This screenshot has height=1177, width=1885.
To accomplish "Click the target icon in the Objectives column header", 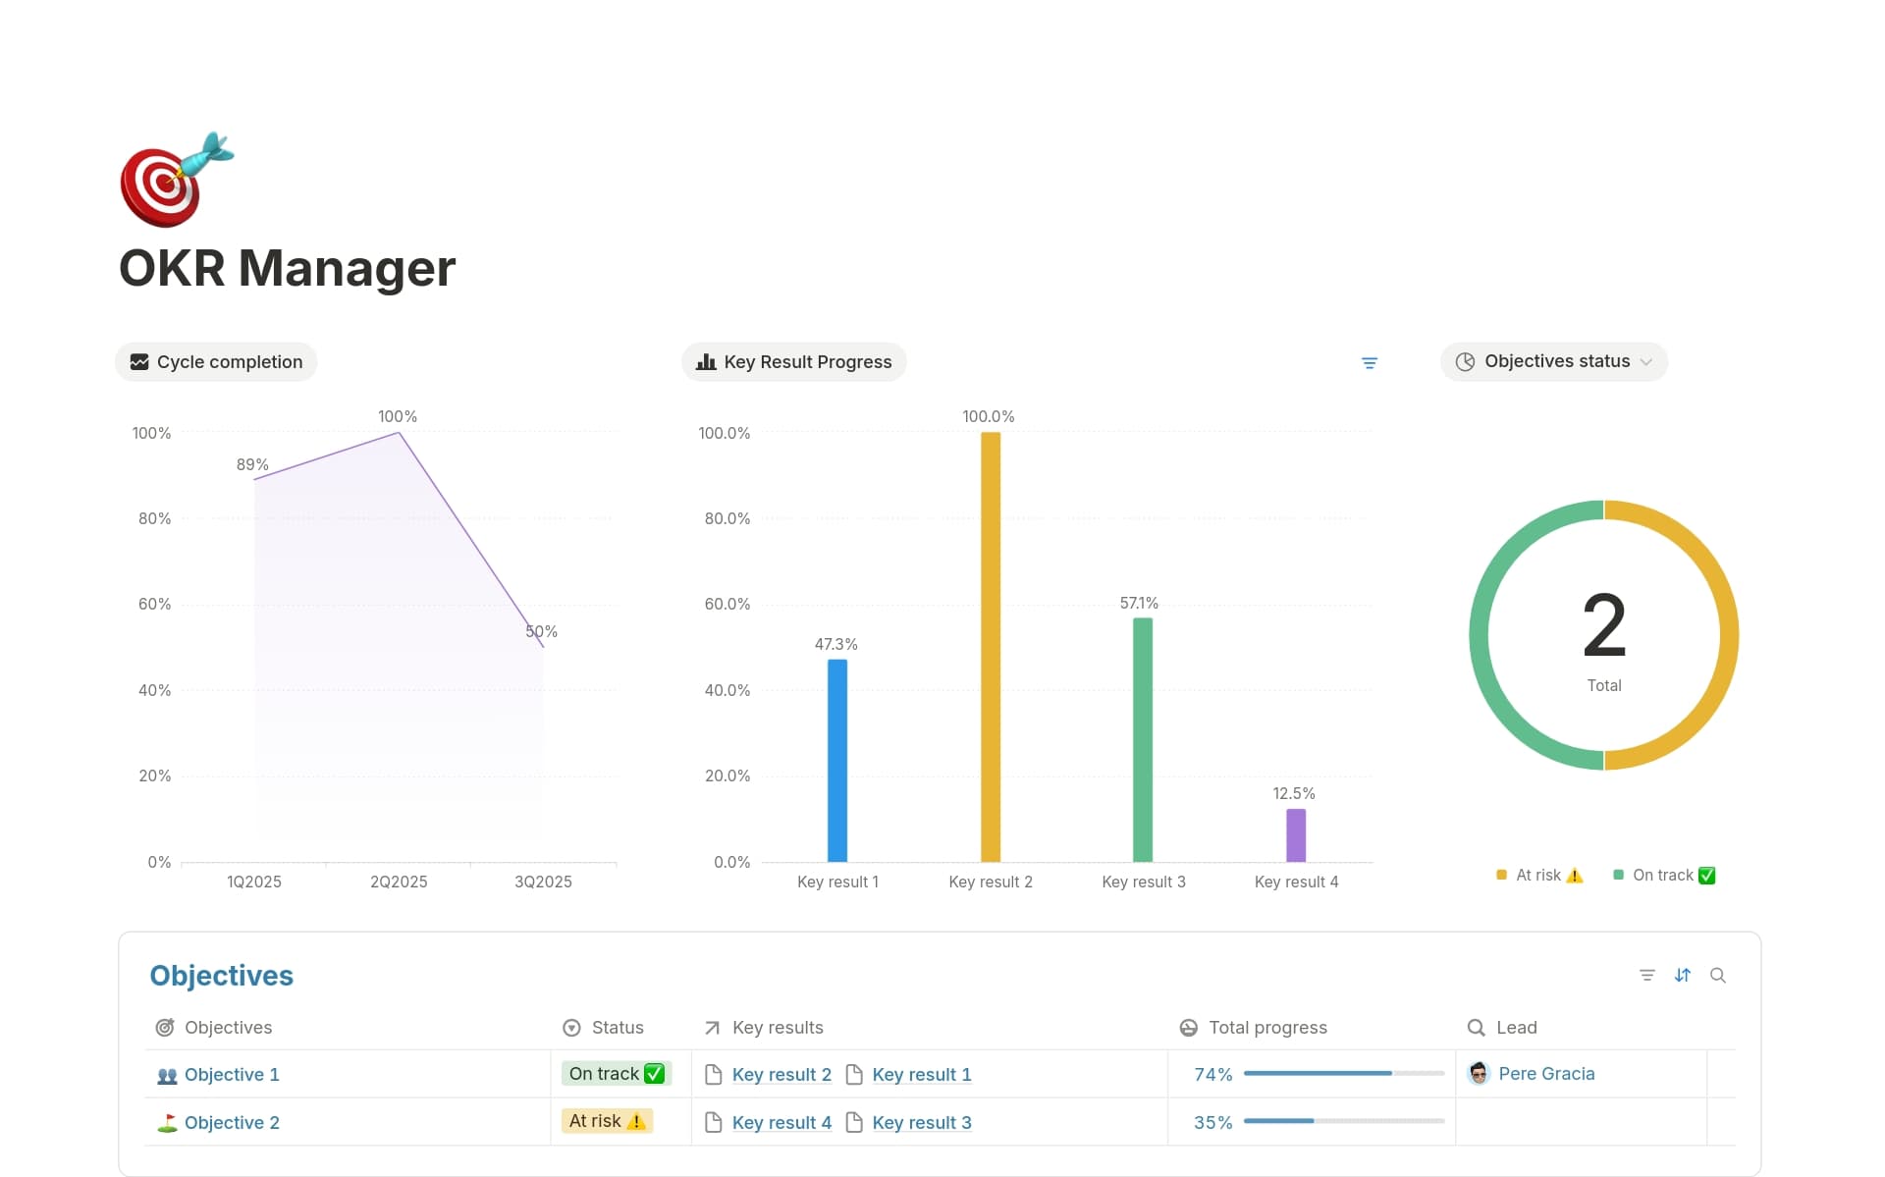I will click(x=166, y=1028).
